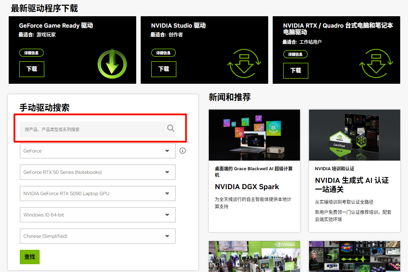The width and height of the screenshot is (408, 272).
Task: Click the magnifier icon in driver search box
Action: (x=171, y=128)
